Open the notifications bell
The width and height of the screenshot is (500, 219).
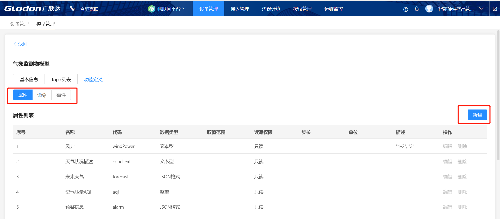[417, 9]
